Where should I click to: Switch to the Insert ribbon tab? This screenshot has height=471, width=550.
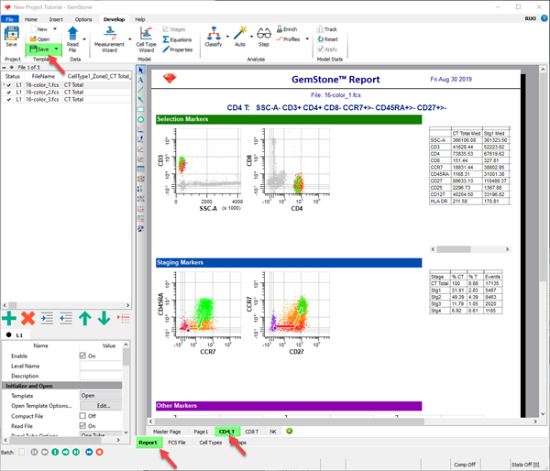pyautogui.click(x=57, y=18)
